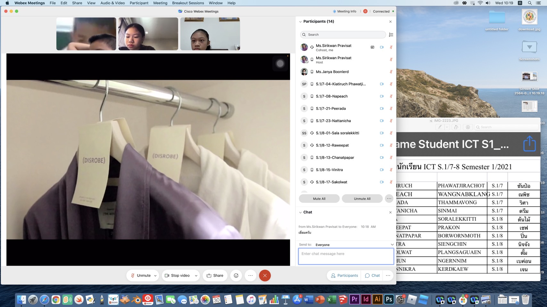Click the recording indicator icon

pos(365,11)
